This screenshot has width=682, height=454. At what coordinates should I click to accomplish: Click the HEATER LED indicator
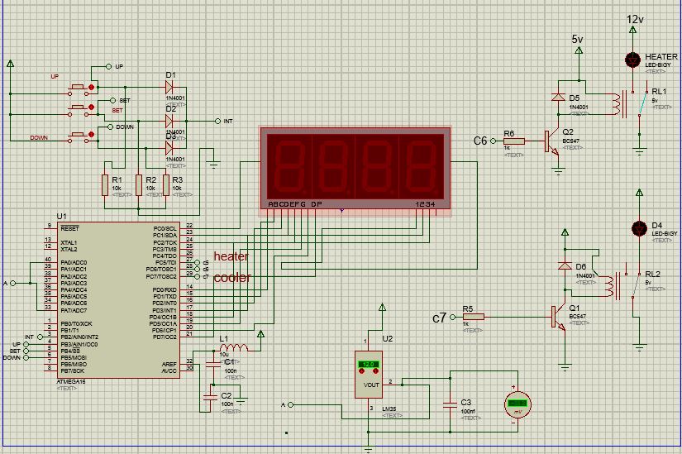[x=632, y=60]
